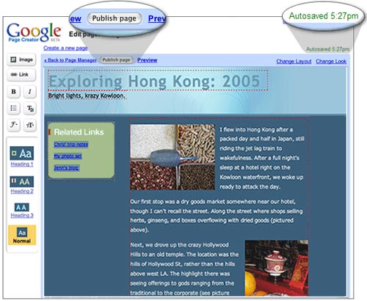This screenshot has height=301, width=367.
Task: Click the Image insert button
Action: point(21,59)
